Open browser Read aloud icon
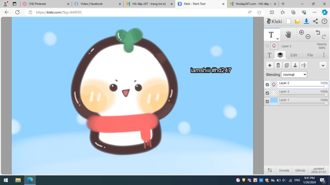The width and height of the screenshot is (330, 185). [249, 12]
